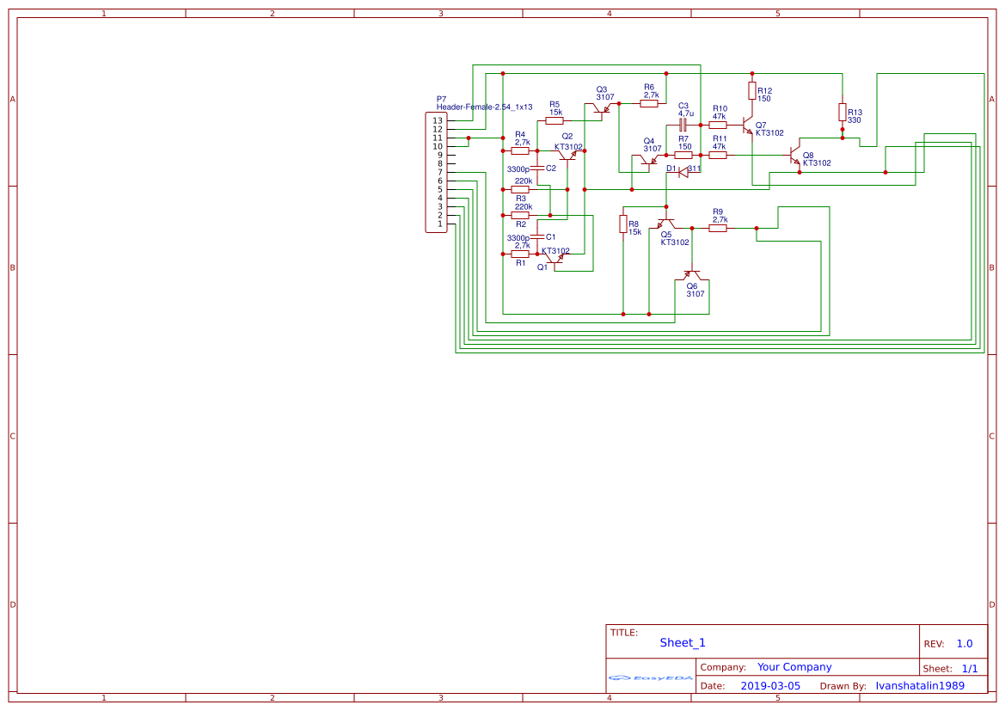The width and height of the screenshot is (1005, 711).
Task: Click the TITLE: field label
Action: (623, 632)
